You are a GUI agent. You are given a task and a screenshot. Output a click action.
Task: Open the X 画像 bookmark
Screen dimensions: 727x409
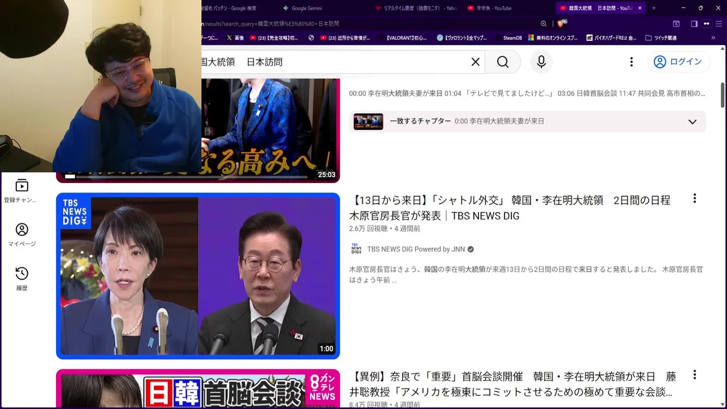pos(235,38)
